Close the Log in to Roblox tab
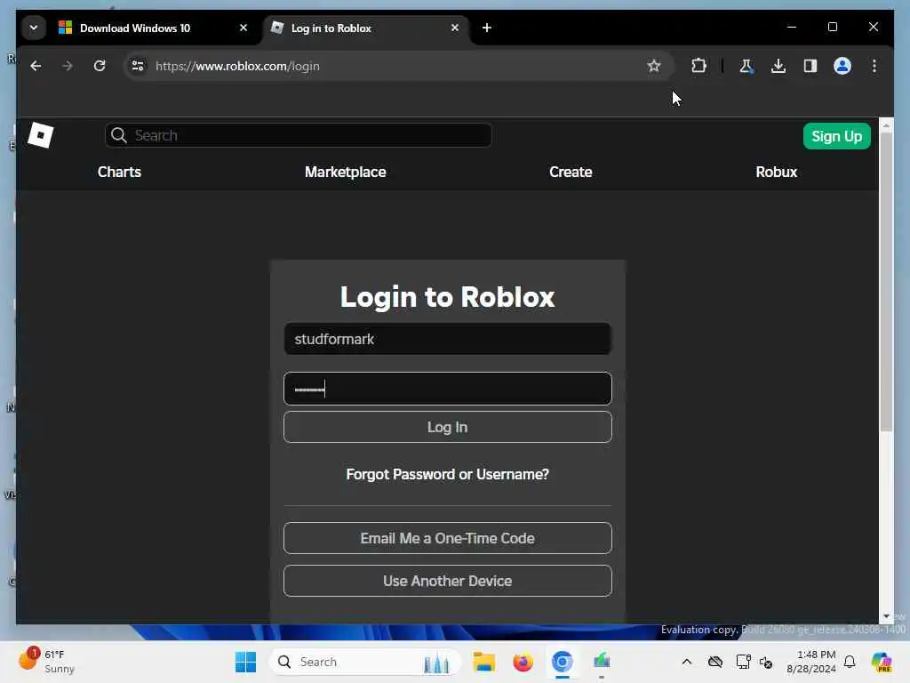910x683 pixels. [455, 28]
